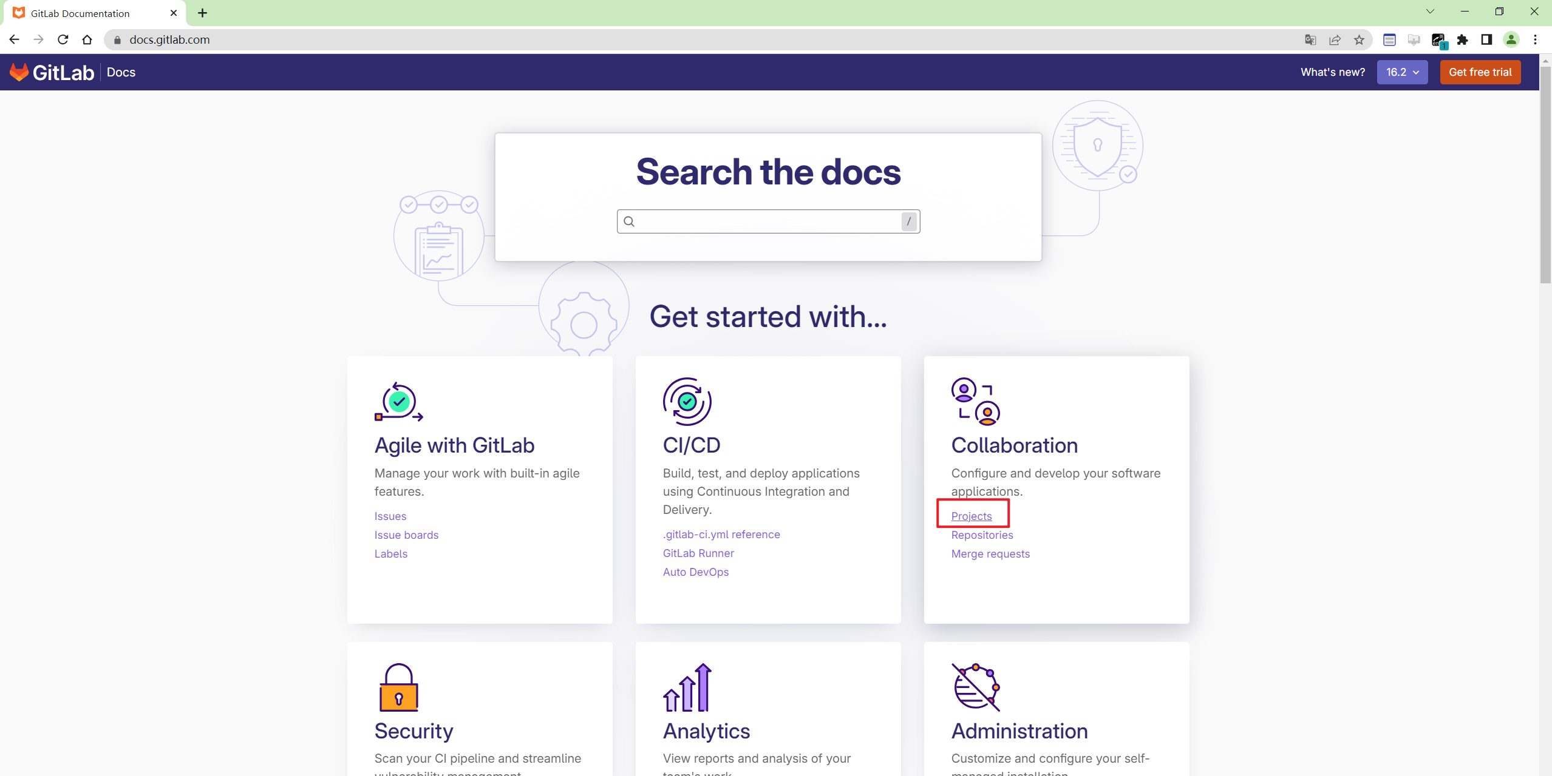The width and height of the screenshot is (1552, 776).
Task: Click Get free trial button
Action: tap(1480, 72)
